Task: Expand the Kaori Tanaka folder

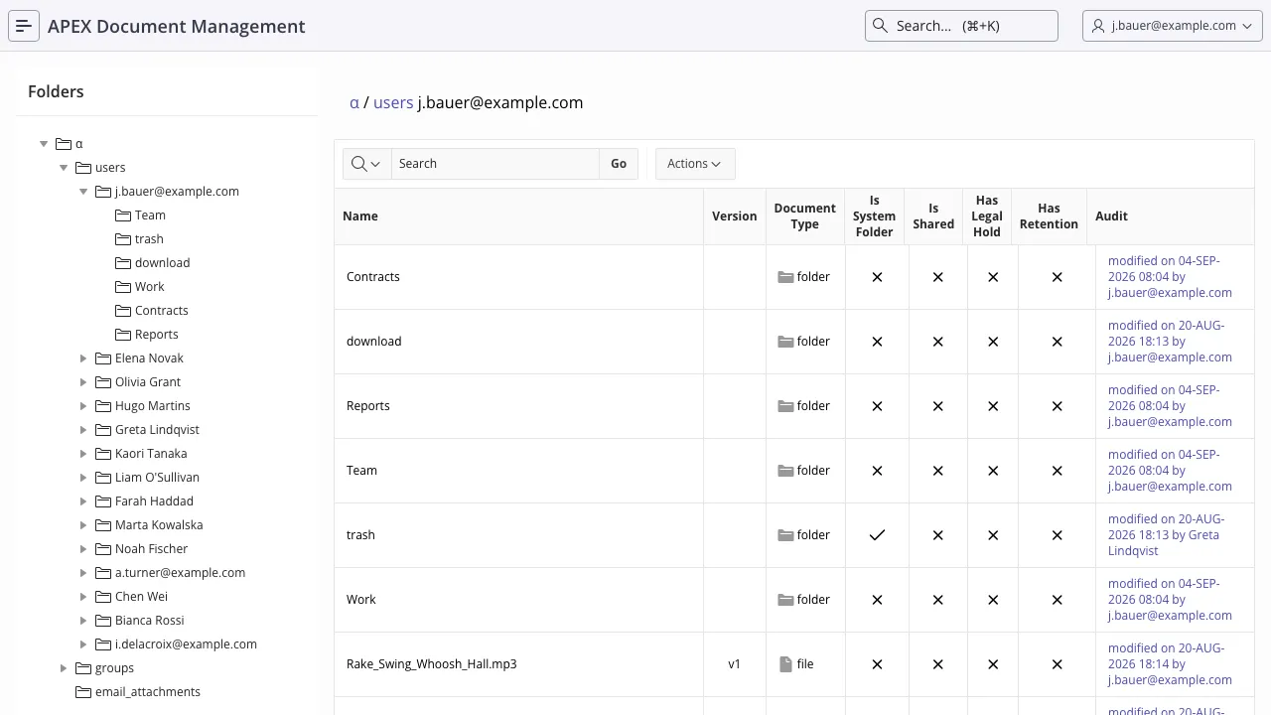Action: click(83, 454)
